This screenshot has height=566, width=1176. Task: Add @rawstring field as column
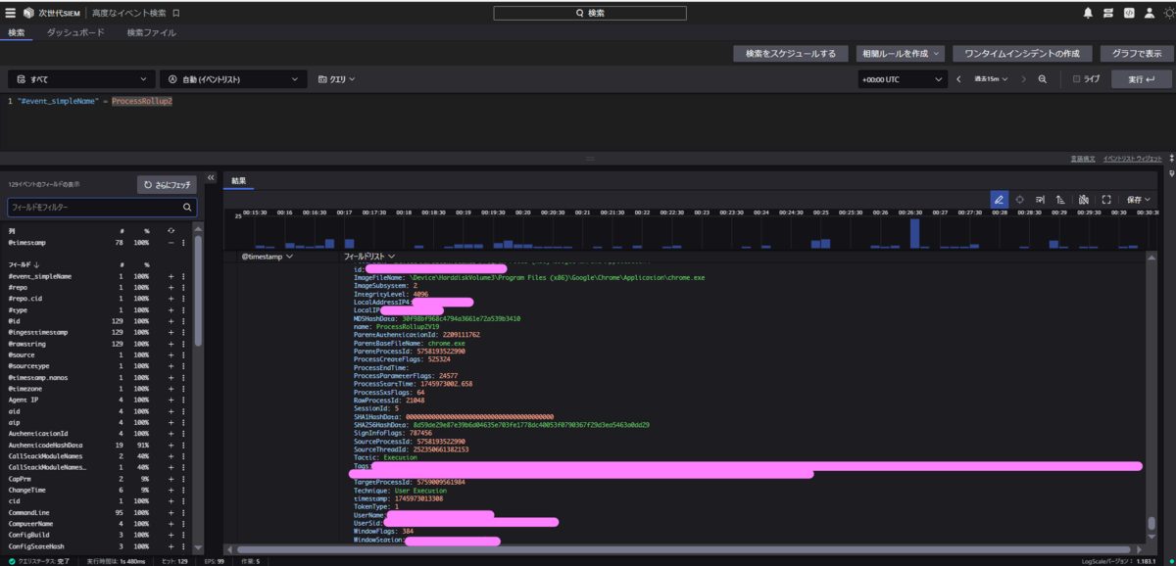[x=171, y=344]
